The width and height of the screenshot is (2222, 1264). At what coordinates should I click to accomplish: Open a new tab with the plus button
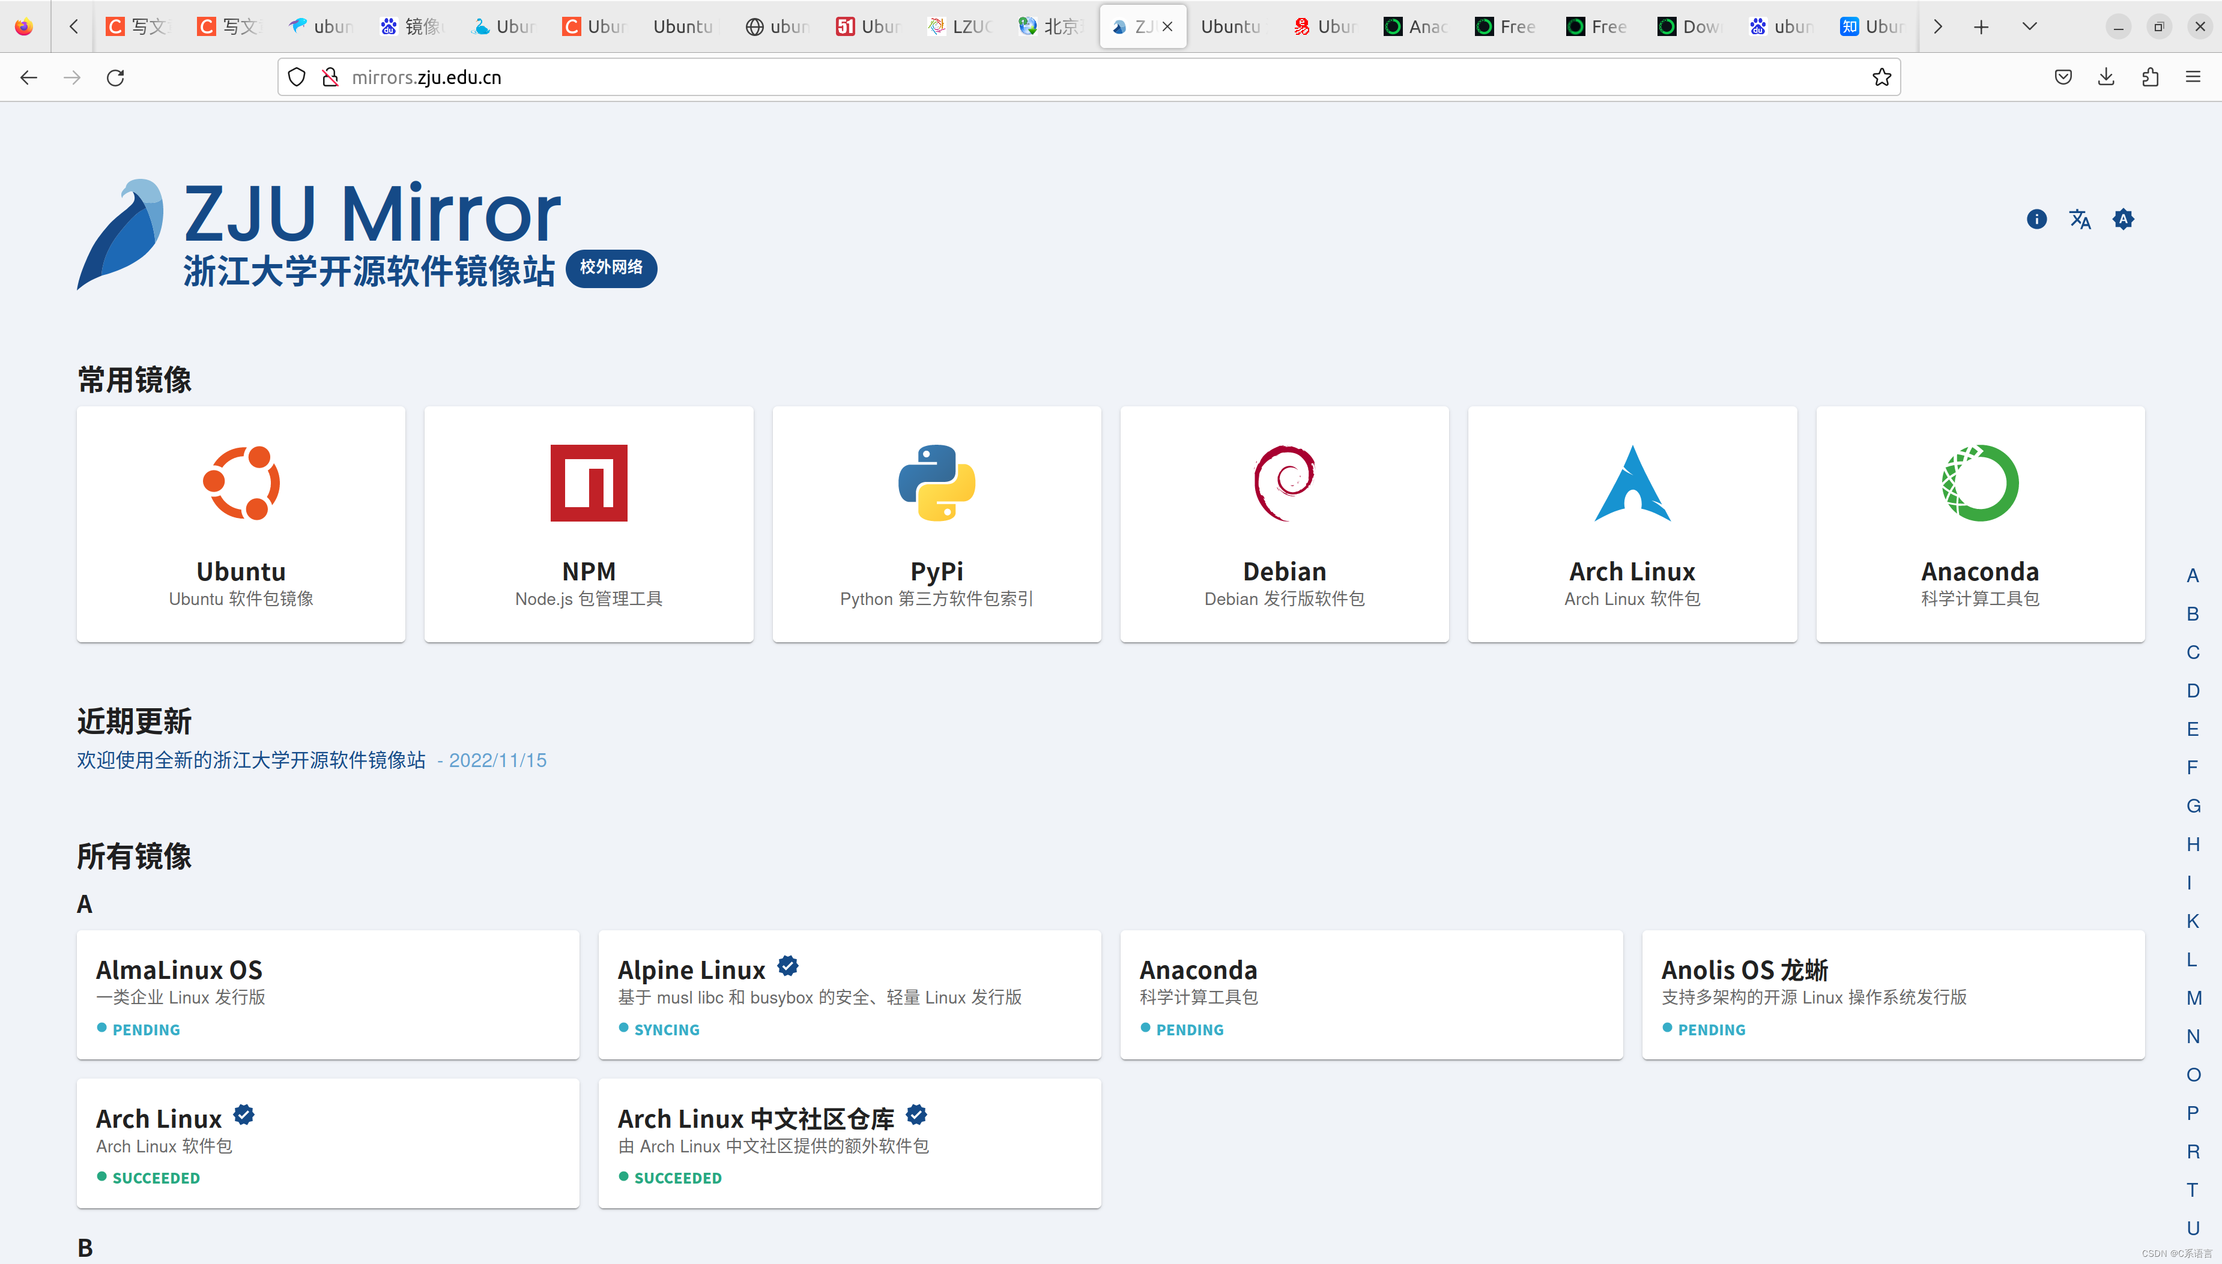click(1981, 27)
